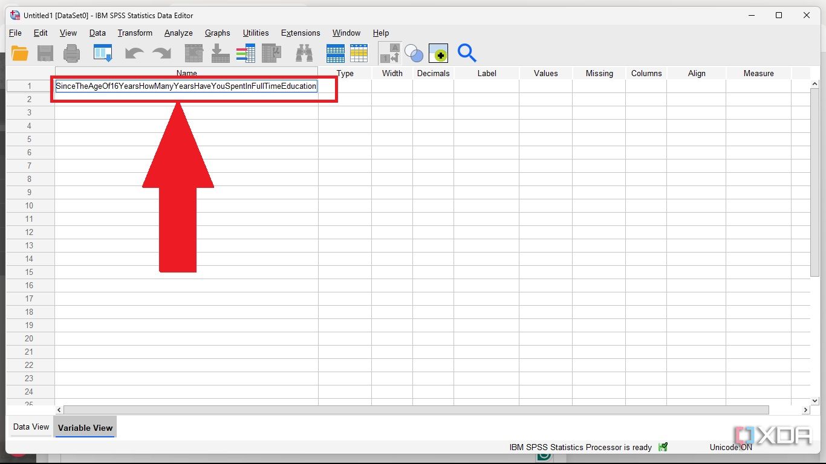Click the horizontal scrollbar right arrow
Viewport: 826px width, 464px height.
805,410
